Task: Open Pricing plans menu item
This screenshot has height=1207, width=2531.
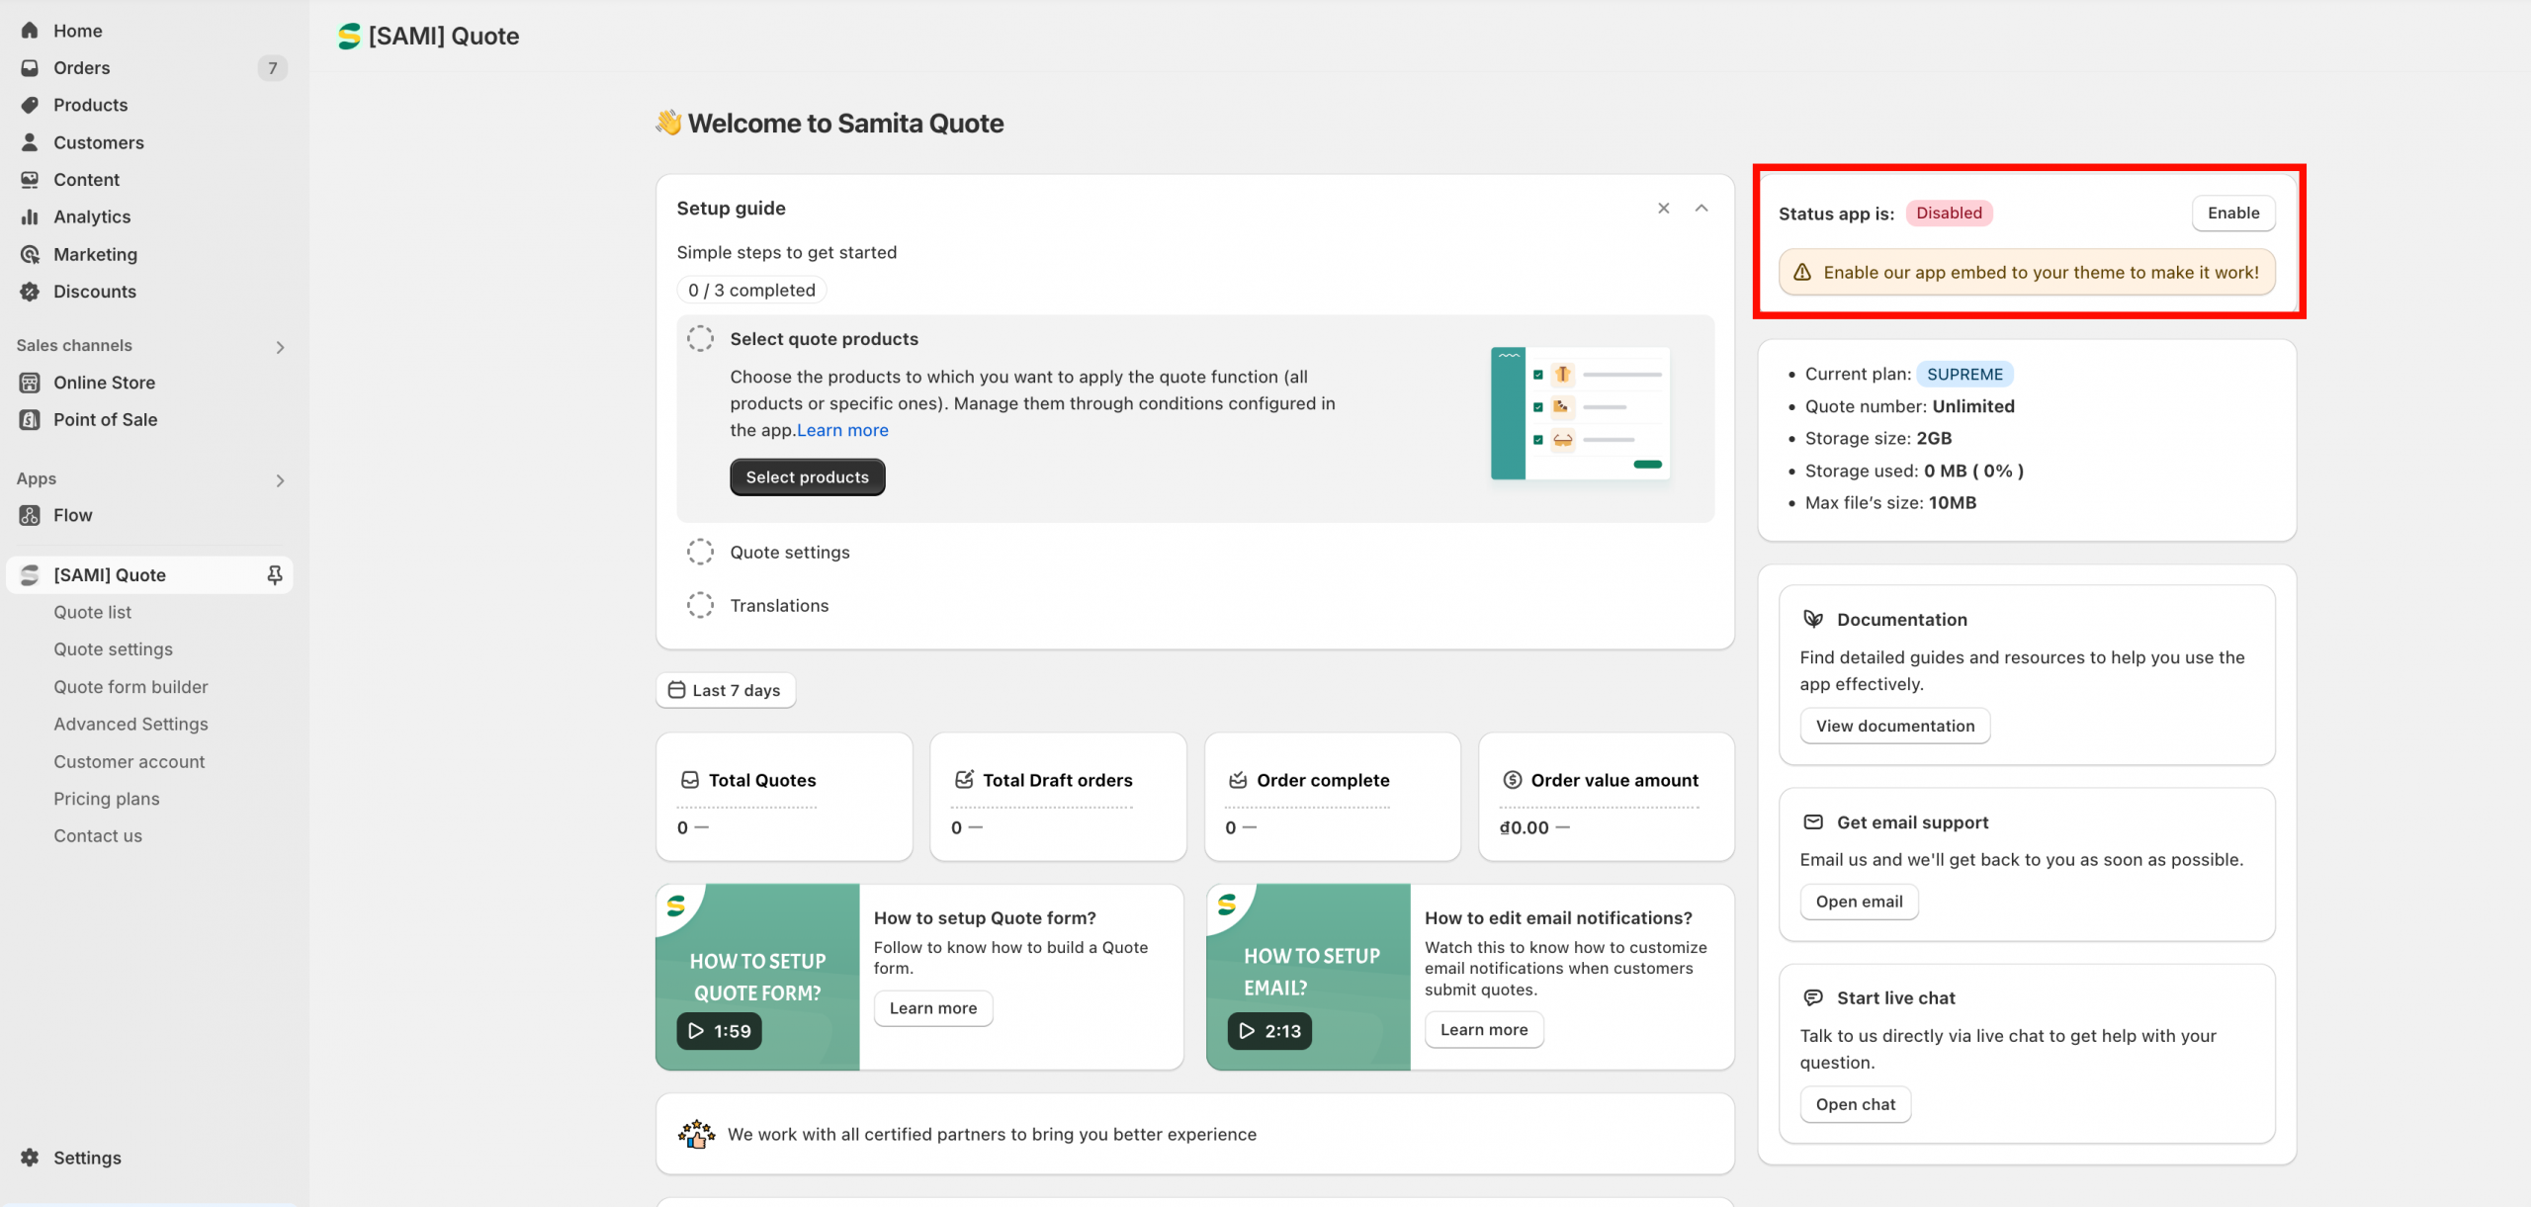Action: click(107, 799)
